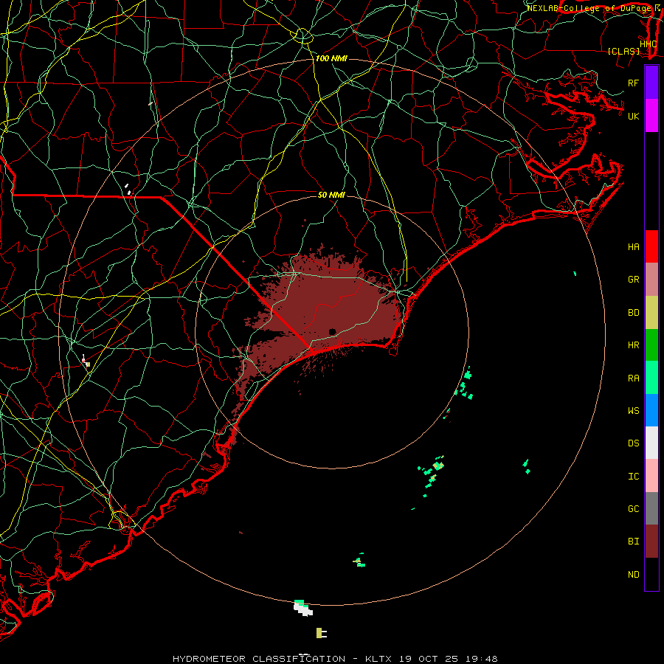Click the '50 NMI' range ring label
Viewport: 664px width, 664px height.
pos(331,195)
